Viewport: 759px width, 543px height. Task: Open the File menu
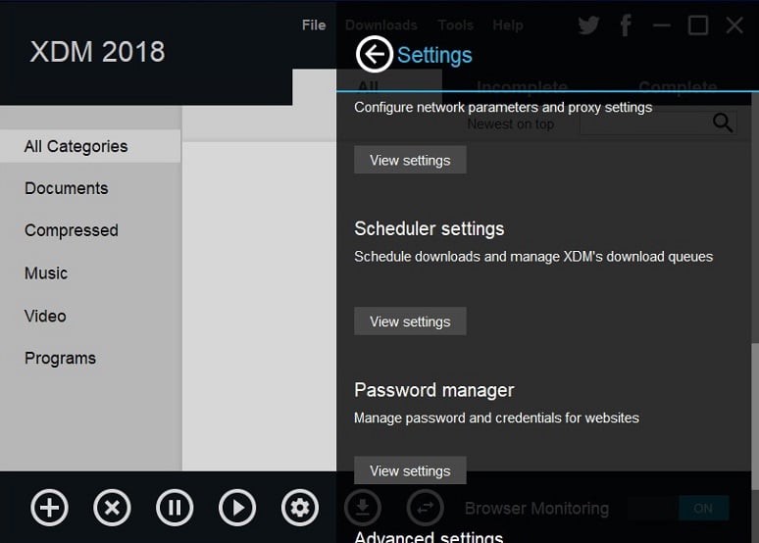pos(314,25)
